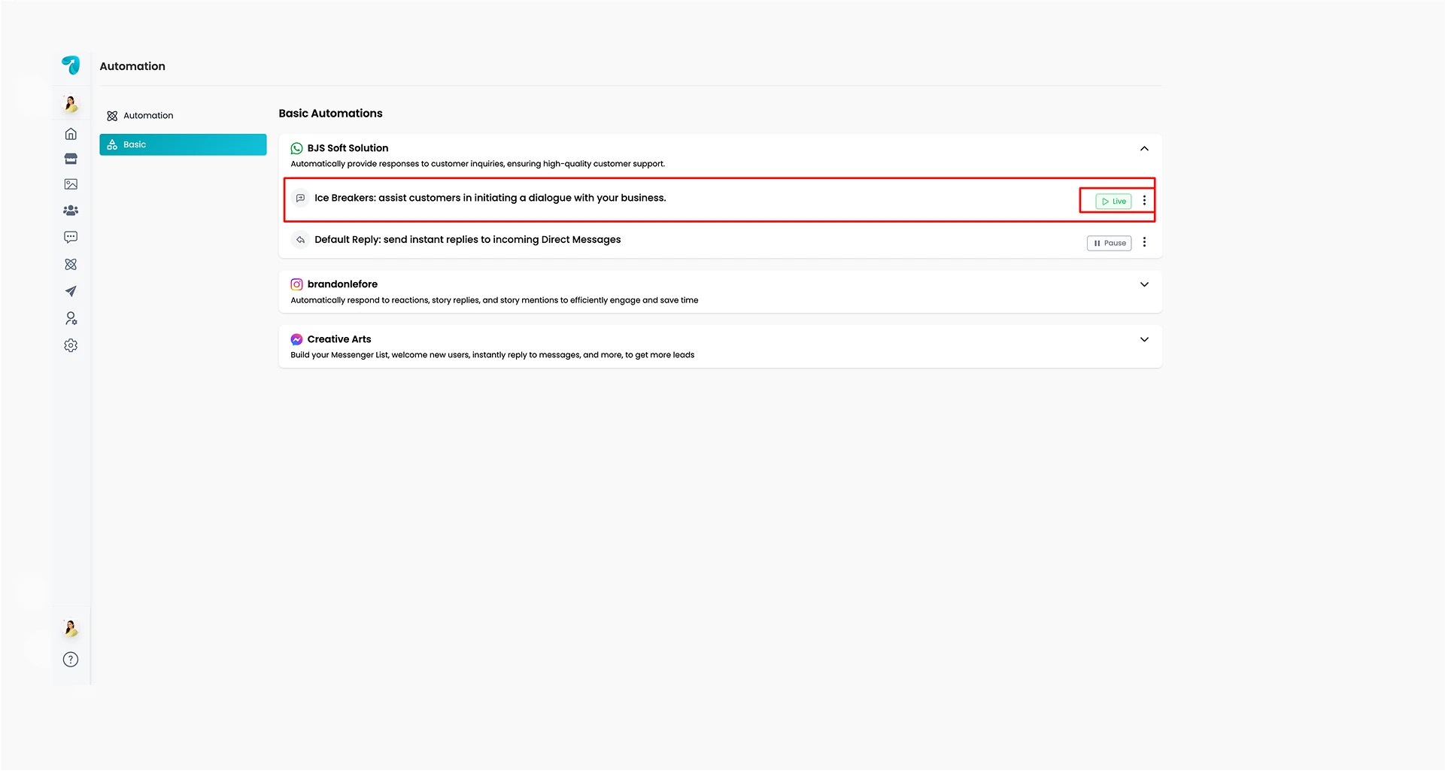
Task: Open three-dot menu for Ice Breakers
Action: coord(1145,201)
